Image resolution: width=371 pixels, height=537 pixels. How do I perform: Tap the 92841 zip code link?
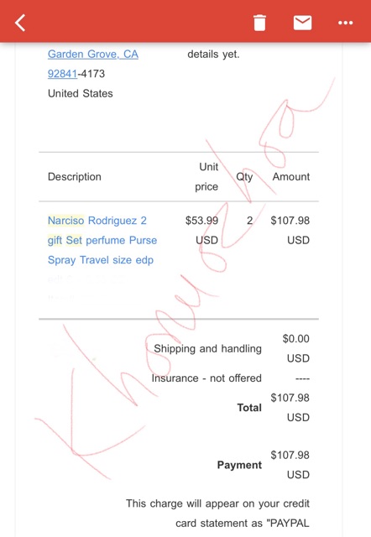(62, 74)
